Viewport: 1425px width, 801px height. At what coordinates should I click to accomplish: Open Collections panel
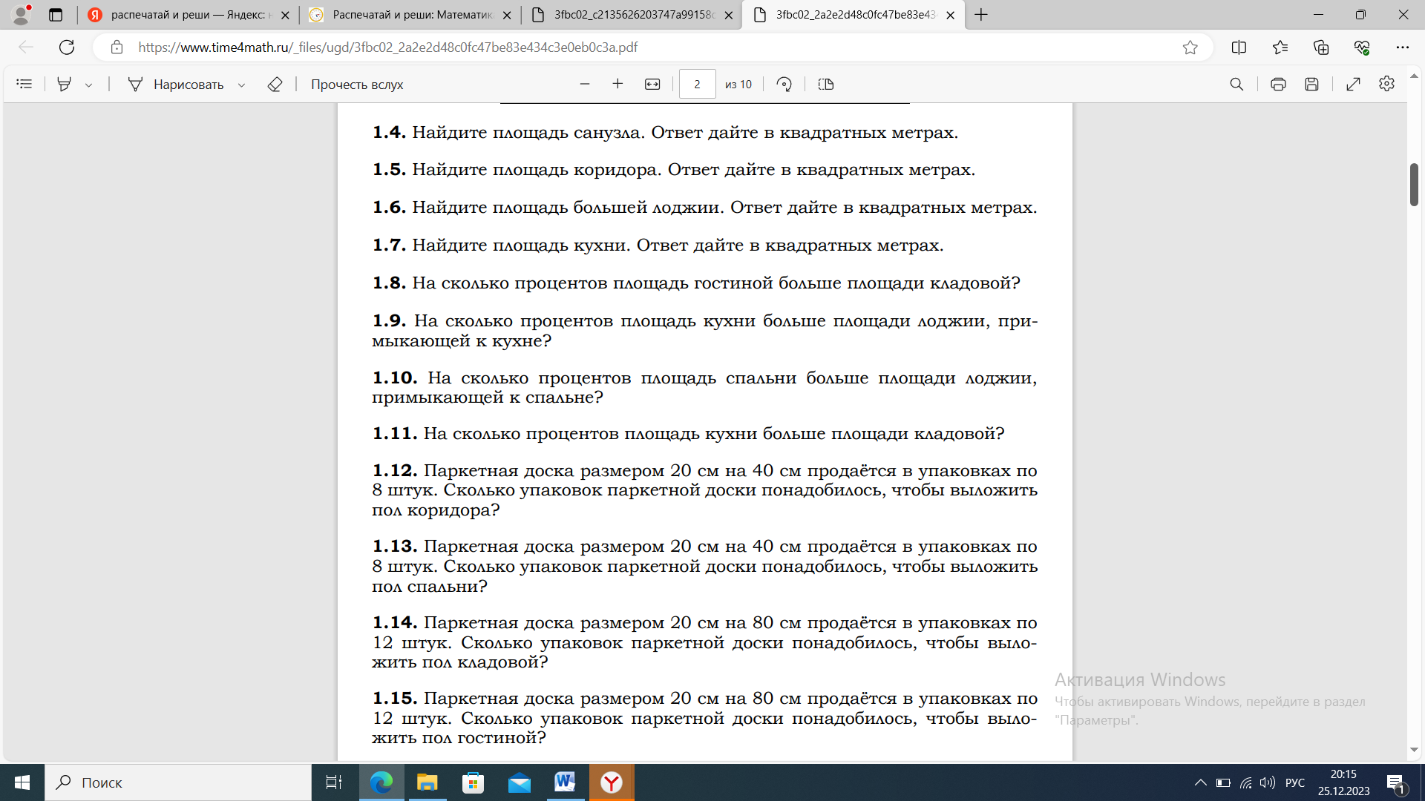(x=1321, y=47)
